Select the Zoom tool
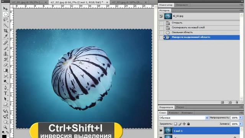The image size is (245, 138). pos(5,127)
